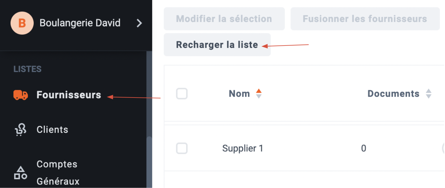Viewport: 445px width, 188px height.
Task: Click the orange truck Fournisseurs icon
Action: click(21, 95)
